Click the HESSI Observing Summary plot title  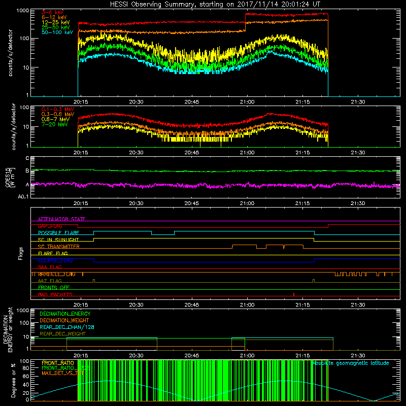tap(215, 5)
